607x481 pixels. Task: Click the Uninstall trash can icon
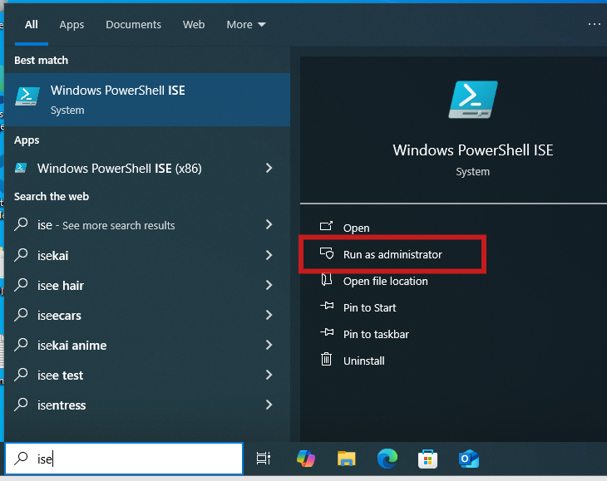326,359
